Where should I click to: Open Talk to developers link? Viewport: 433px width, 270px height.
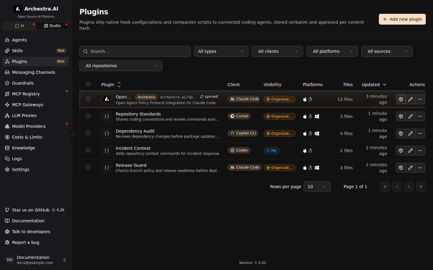[x=35, y=232]
